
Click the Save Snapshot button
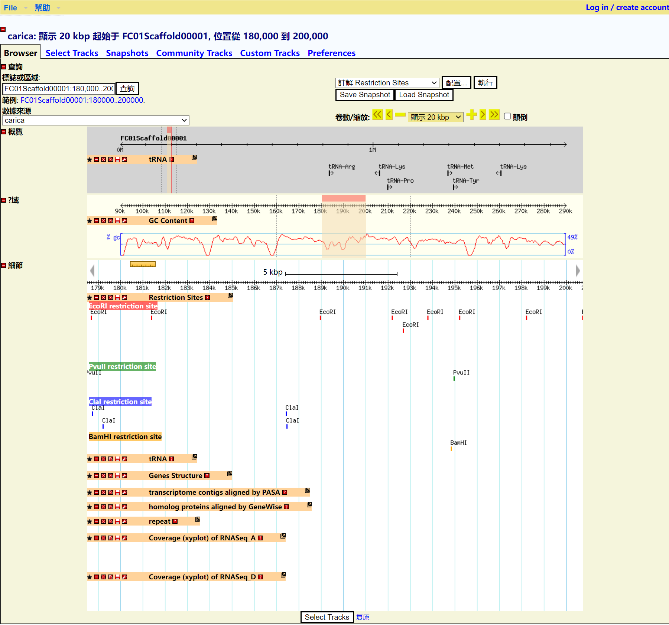coord(365,95)
